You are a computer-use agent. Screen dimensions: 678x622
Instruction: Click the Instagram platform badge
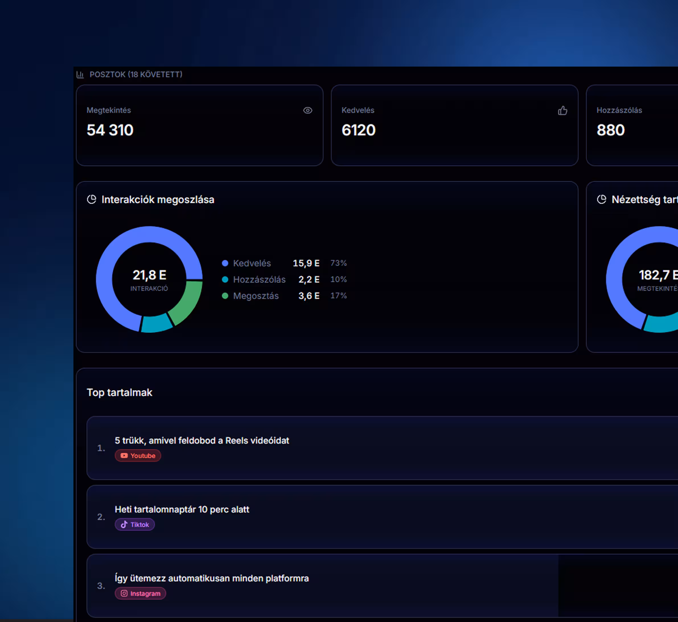pos(140,593)
